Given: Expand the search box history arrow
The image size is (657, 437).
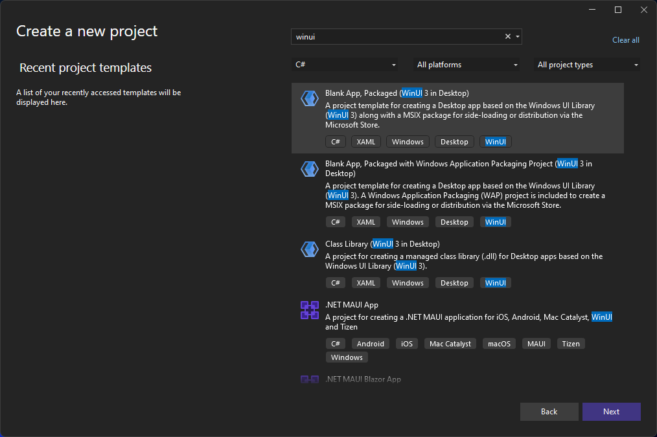Looking at the screenshot, I should click(x=517, y=36).
